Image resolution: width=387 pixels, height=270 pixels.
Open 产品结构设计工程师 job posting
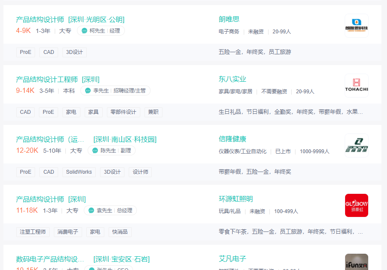coord(47,79)
